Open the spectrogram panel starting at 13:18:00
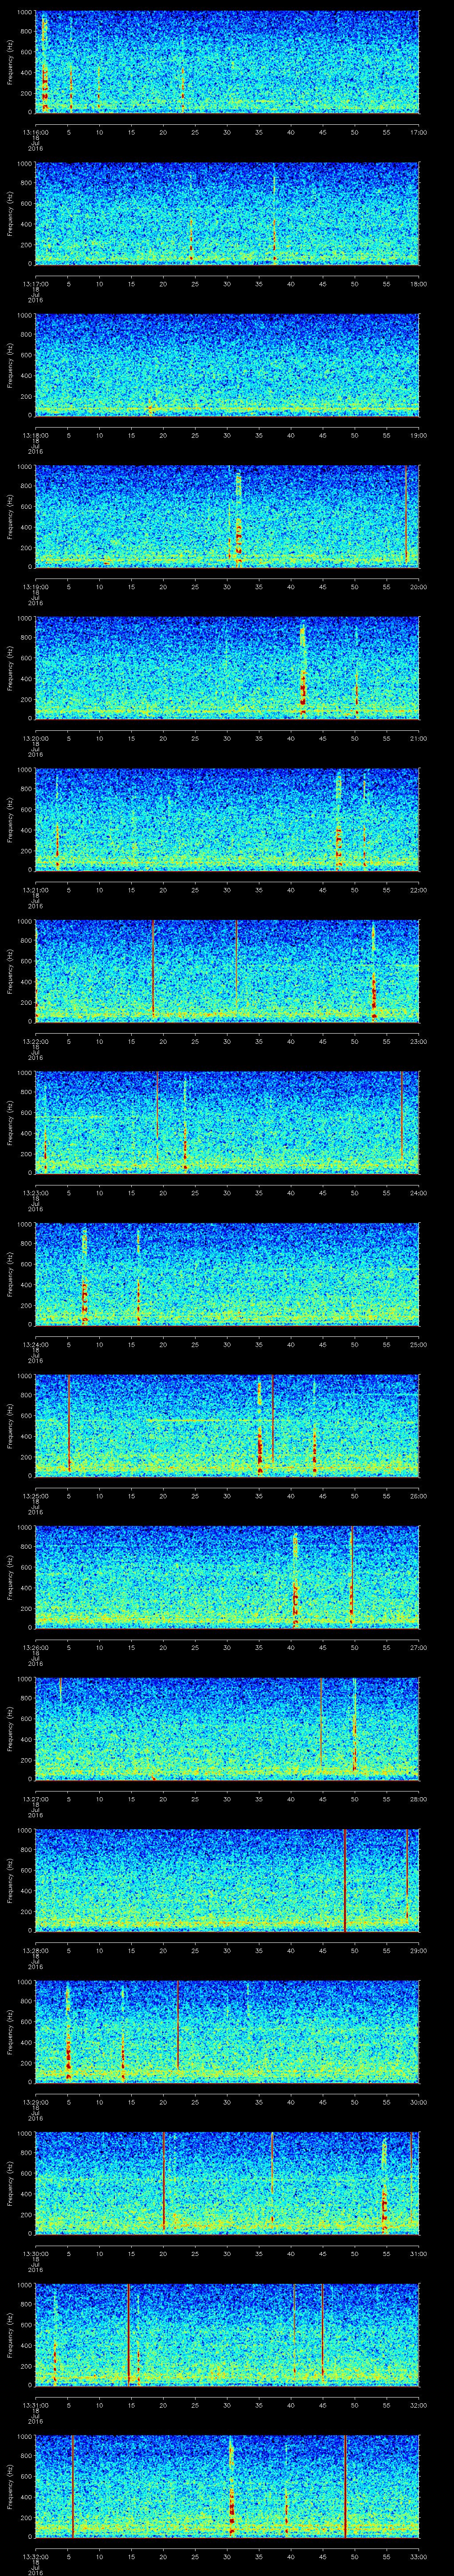 click(227, 364)
